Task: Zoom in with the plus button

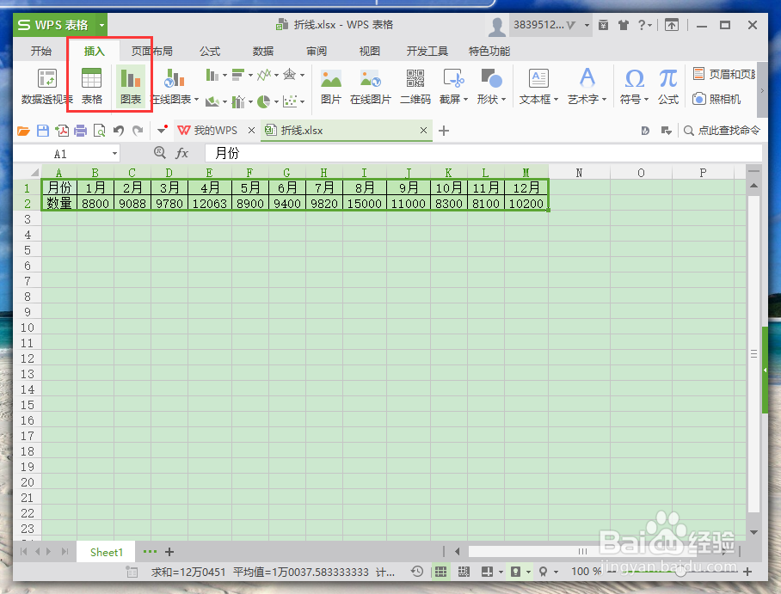Action: pos(747,573)
